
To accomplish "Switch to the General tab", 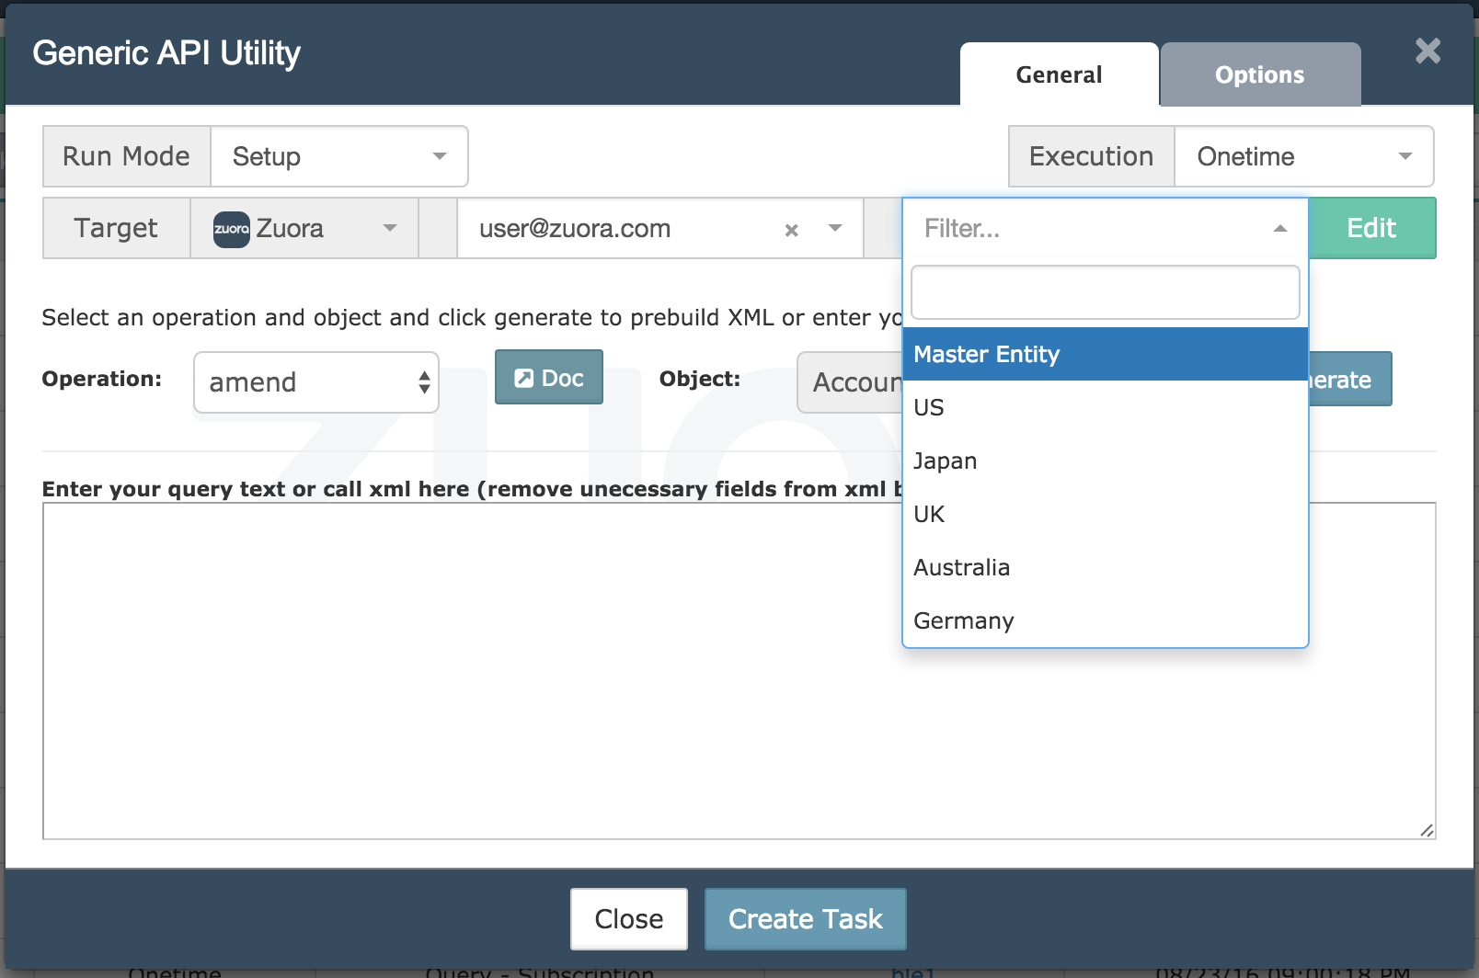I will 1059,74.
